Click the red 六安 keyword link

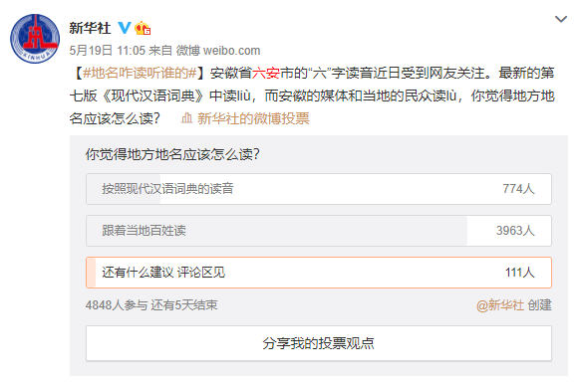tap(266, 73)
